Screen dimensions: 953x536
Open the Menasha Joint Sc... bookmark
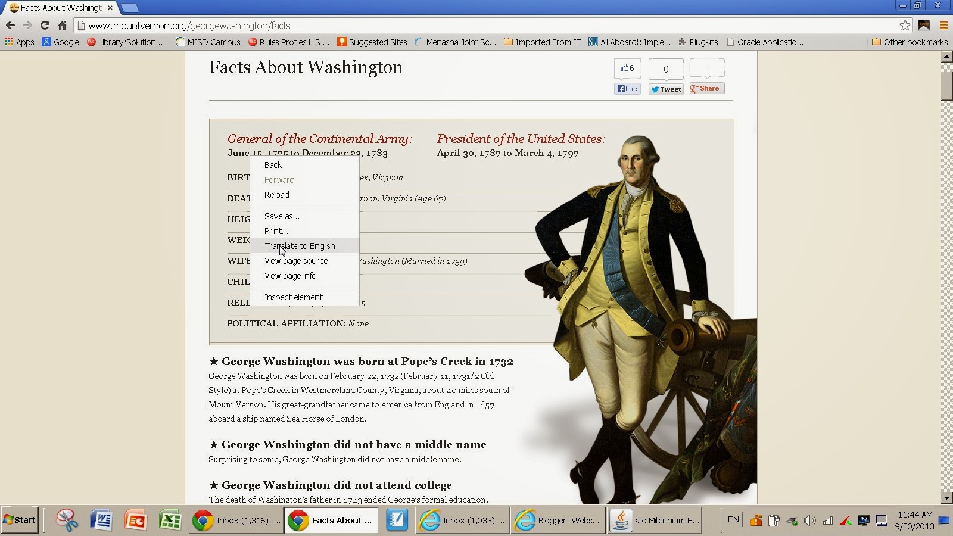click(x=455, y=42)
